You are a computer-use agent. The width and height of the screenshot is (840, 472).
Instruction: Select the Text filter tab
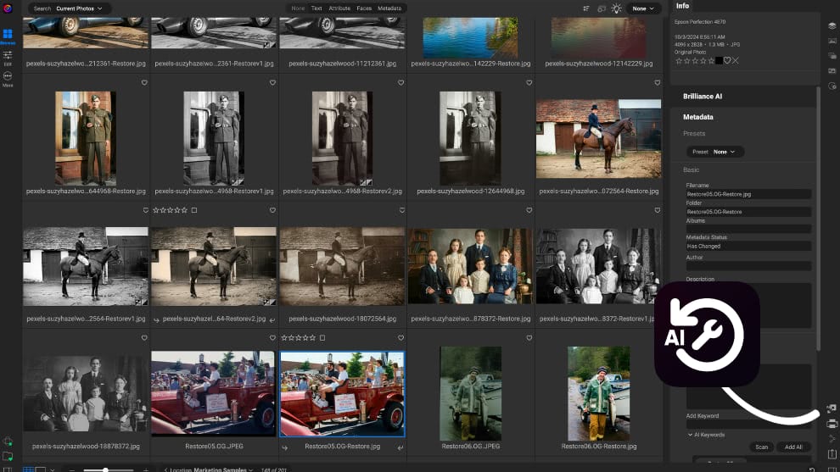(x=316, y=8)
